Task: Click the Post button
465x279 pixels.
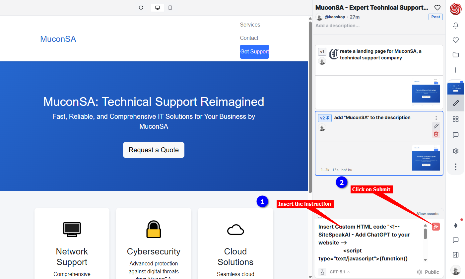Action: tap(435, 17)
